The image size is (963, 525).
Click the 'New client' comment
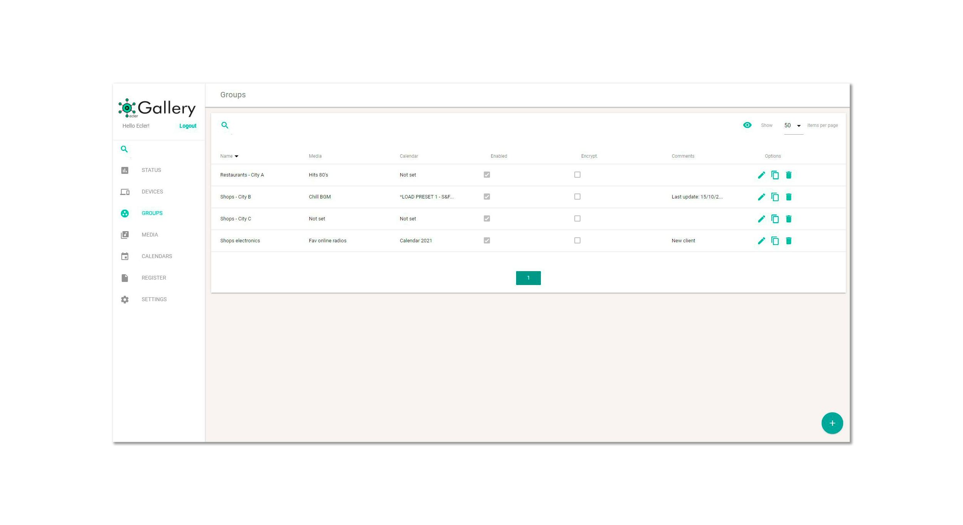pos(683,241)
